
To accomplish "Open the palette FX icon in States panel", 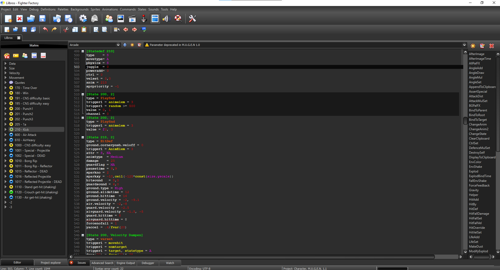I will tap(7, 56).
